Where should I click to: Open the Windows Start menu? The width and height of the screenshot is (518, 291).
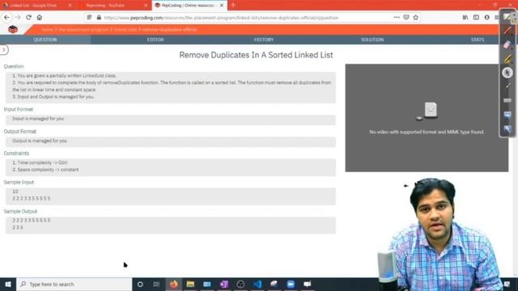click(8, 284)
